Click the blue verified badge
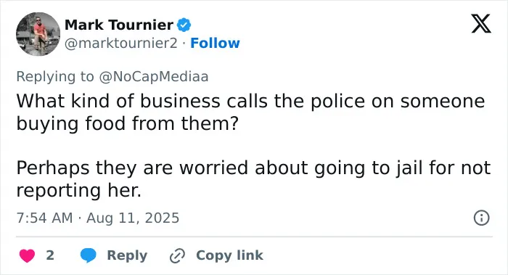The image size is (508, 275). click(184, 25)
